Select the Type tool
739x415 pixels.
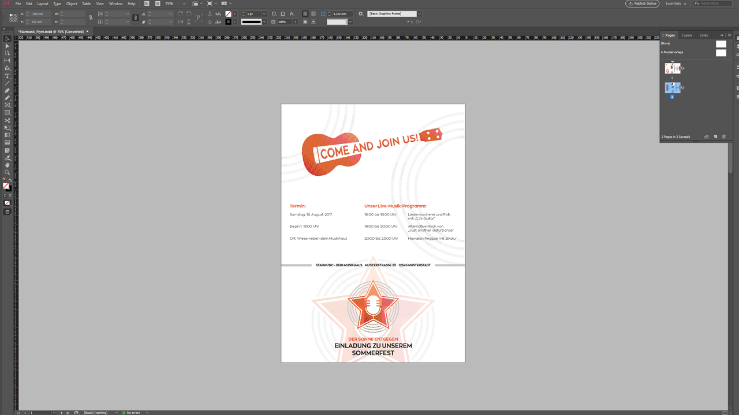[x=8, y=76]
